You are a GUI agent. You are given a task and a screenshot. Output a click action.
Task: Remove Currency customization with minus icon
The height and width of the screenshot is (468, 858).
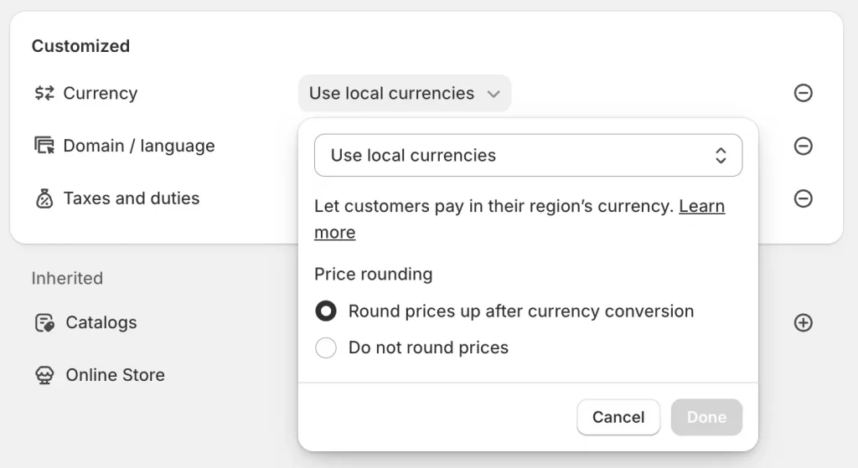[x=803, y=93]
